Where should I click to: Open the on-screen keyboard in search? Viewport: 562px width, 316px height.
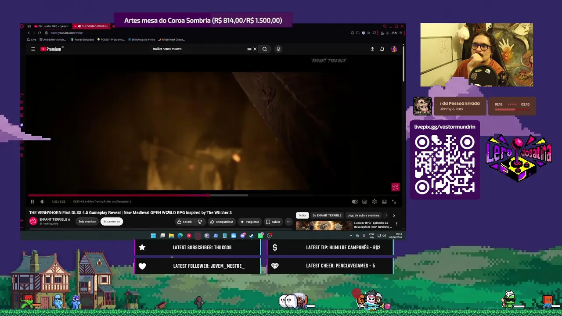pos(249,49)
